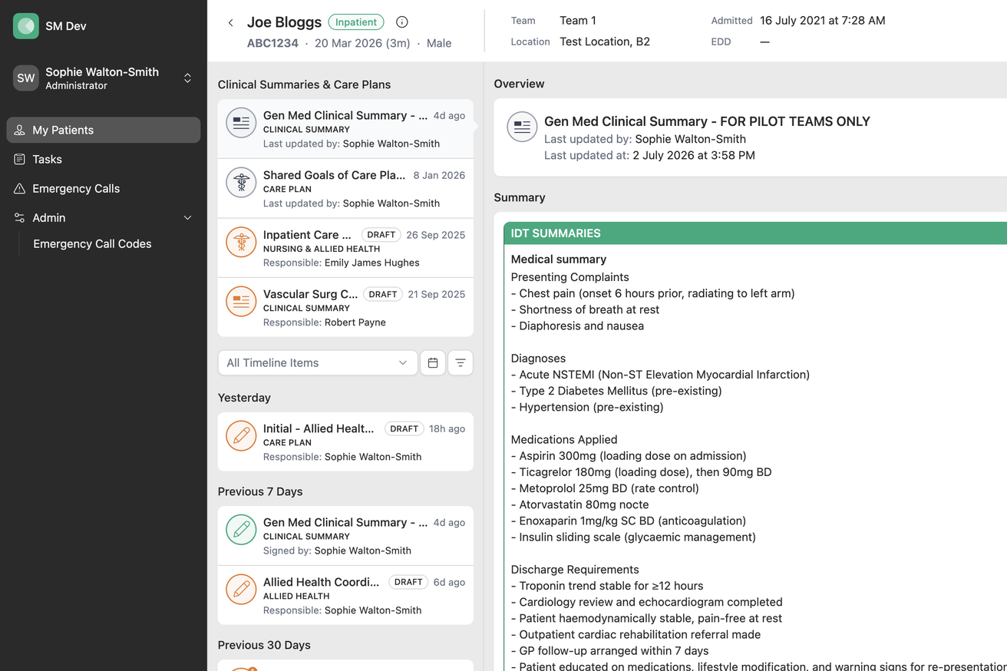Go back using the left arrow beside Joe Bloggs

[230, 23]
